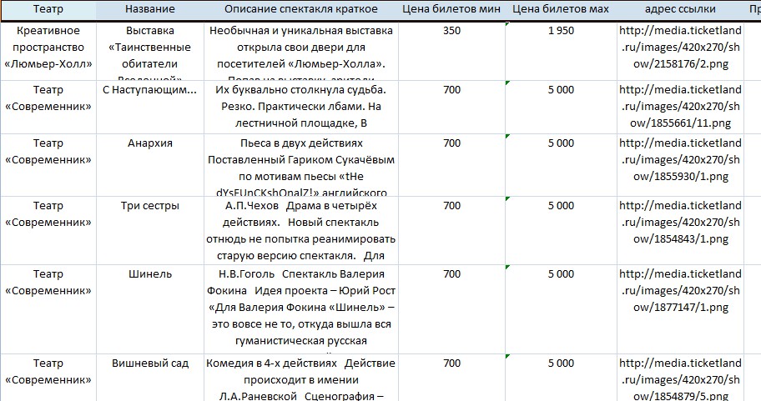Click the URL ending in 1877147/1.png
Viewport: 761px width, 401px height.
click(x=680, y=309)
